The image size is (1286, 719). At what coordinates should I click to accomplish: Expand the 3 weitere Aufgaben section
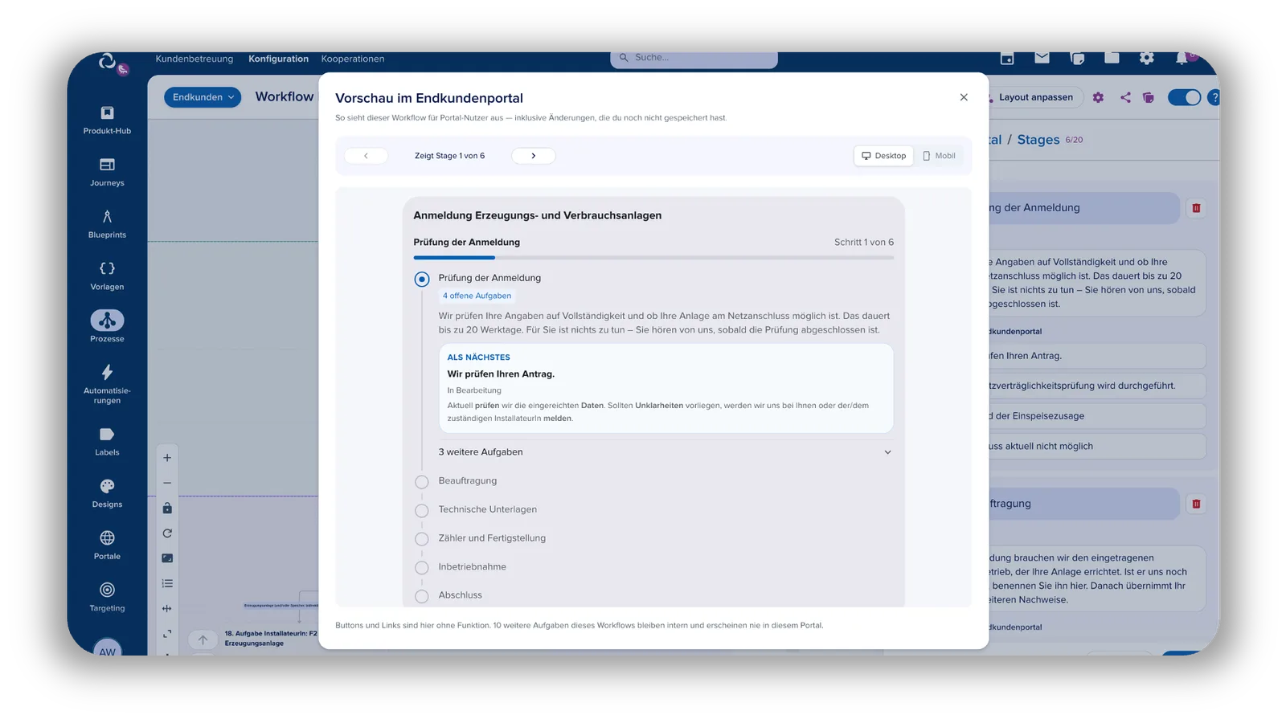point(666,452)
